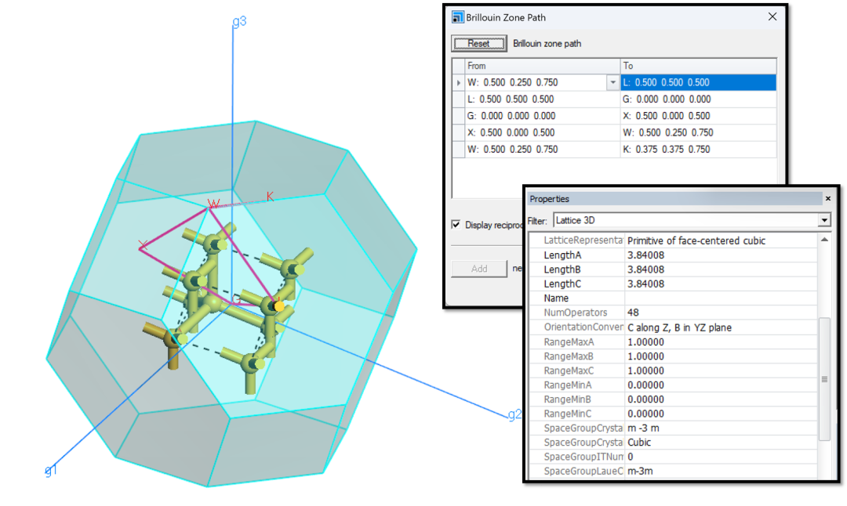Click the LengthA value 3.84008
The image size is (847, 506).
[722, 255]
